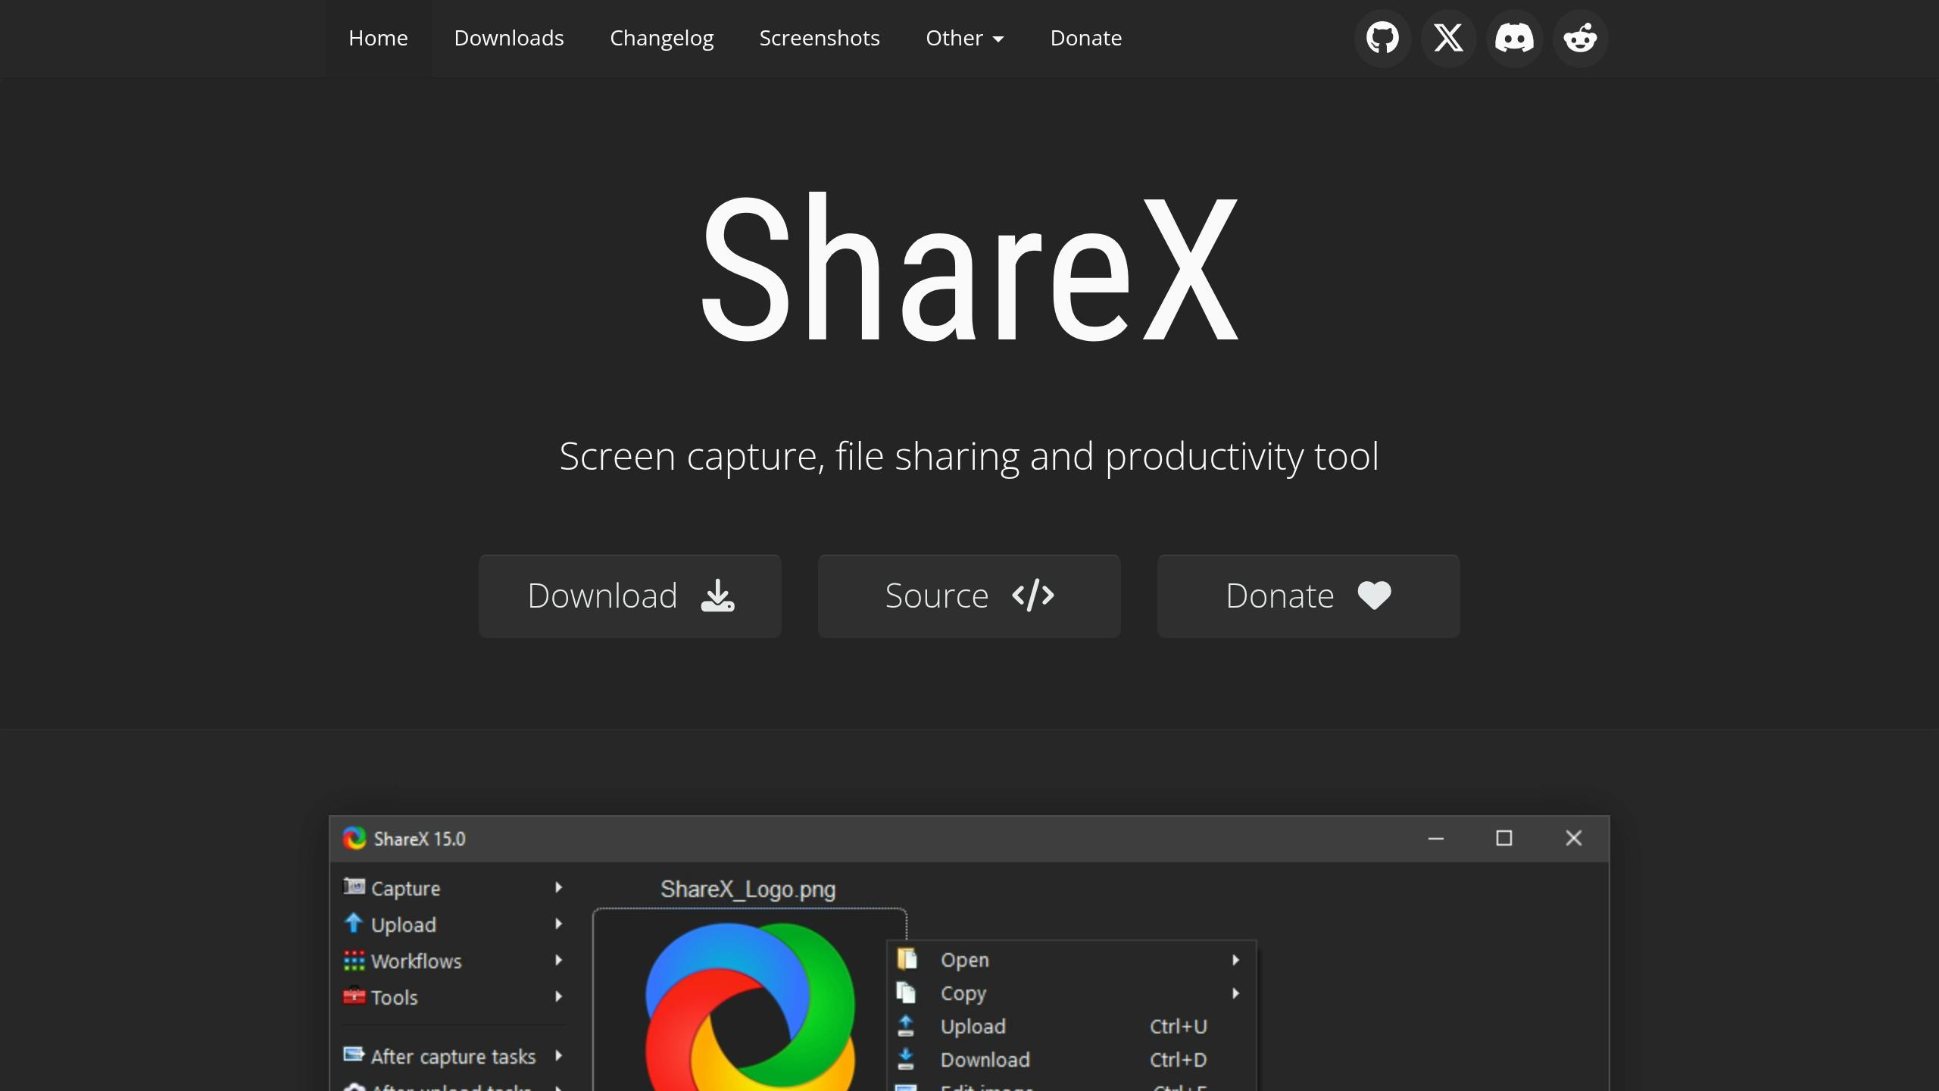Click the After capture tasks icon
The height and width of the screenshot is (1091, 1939).
pyautogui.click(x=353, y=1055)
